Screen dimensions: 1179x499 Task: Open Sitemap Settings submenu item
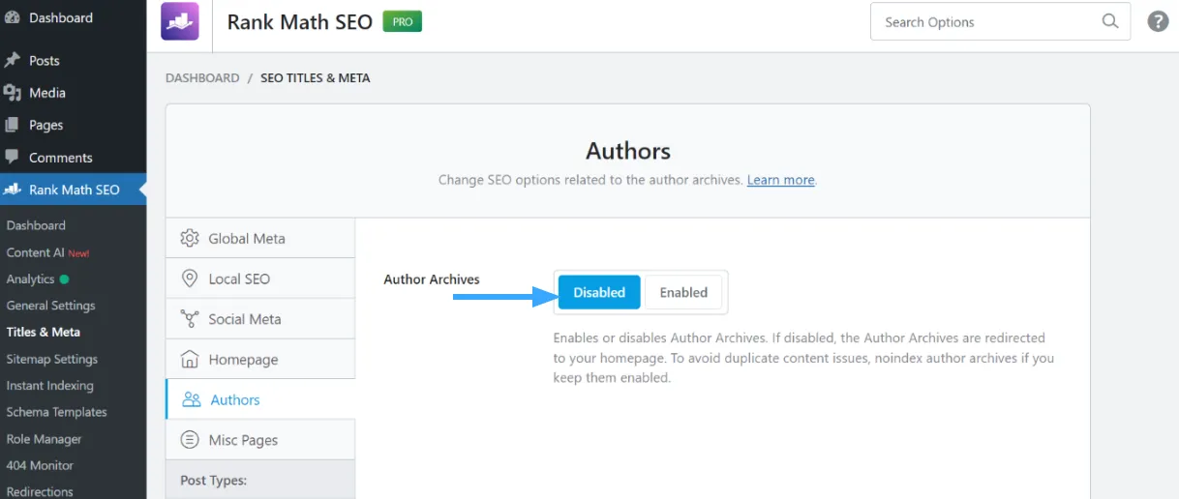point(52,359)
